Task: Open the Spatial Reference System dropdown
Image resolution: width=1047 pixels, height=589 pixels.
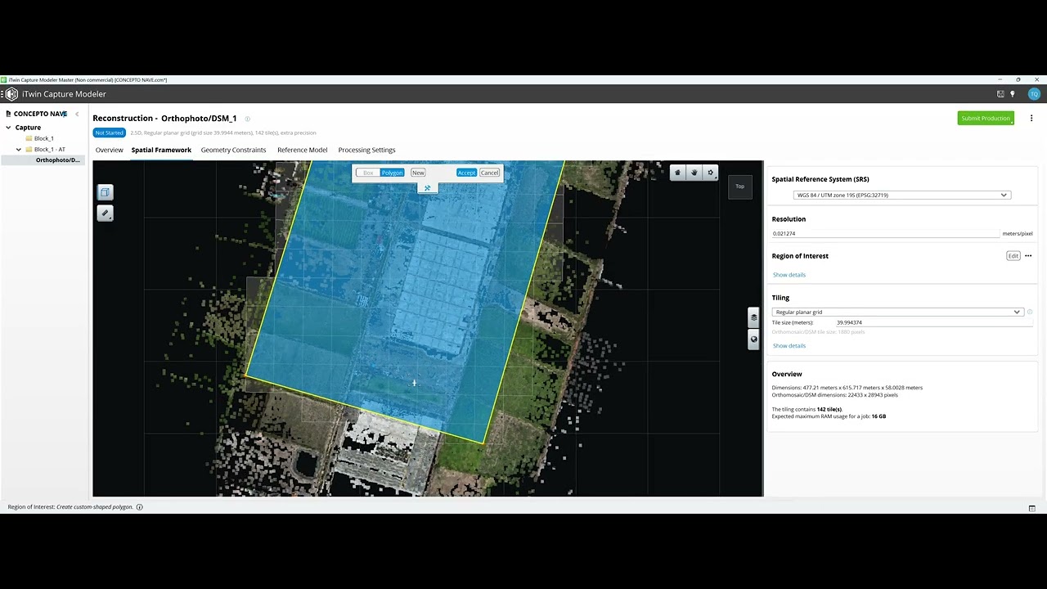Action: pos(902,195)
